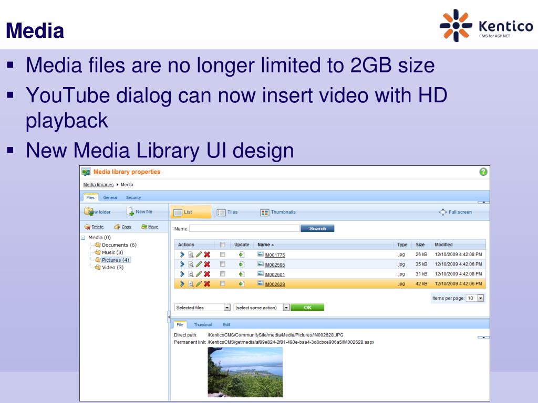Select the blue arrow for IM002601
Image resolution: width=538 pixels, height=403 pixels.
coord(182,274)
